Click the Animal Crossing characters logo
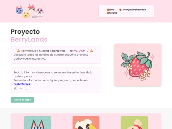Image resolution: width=172 pixels, height=129 pixels. coord(29,11)
